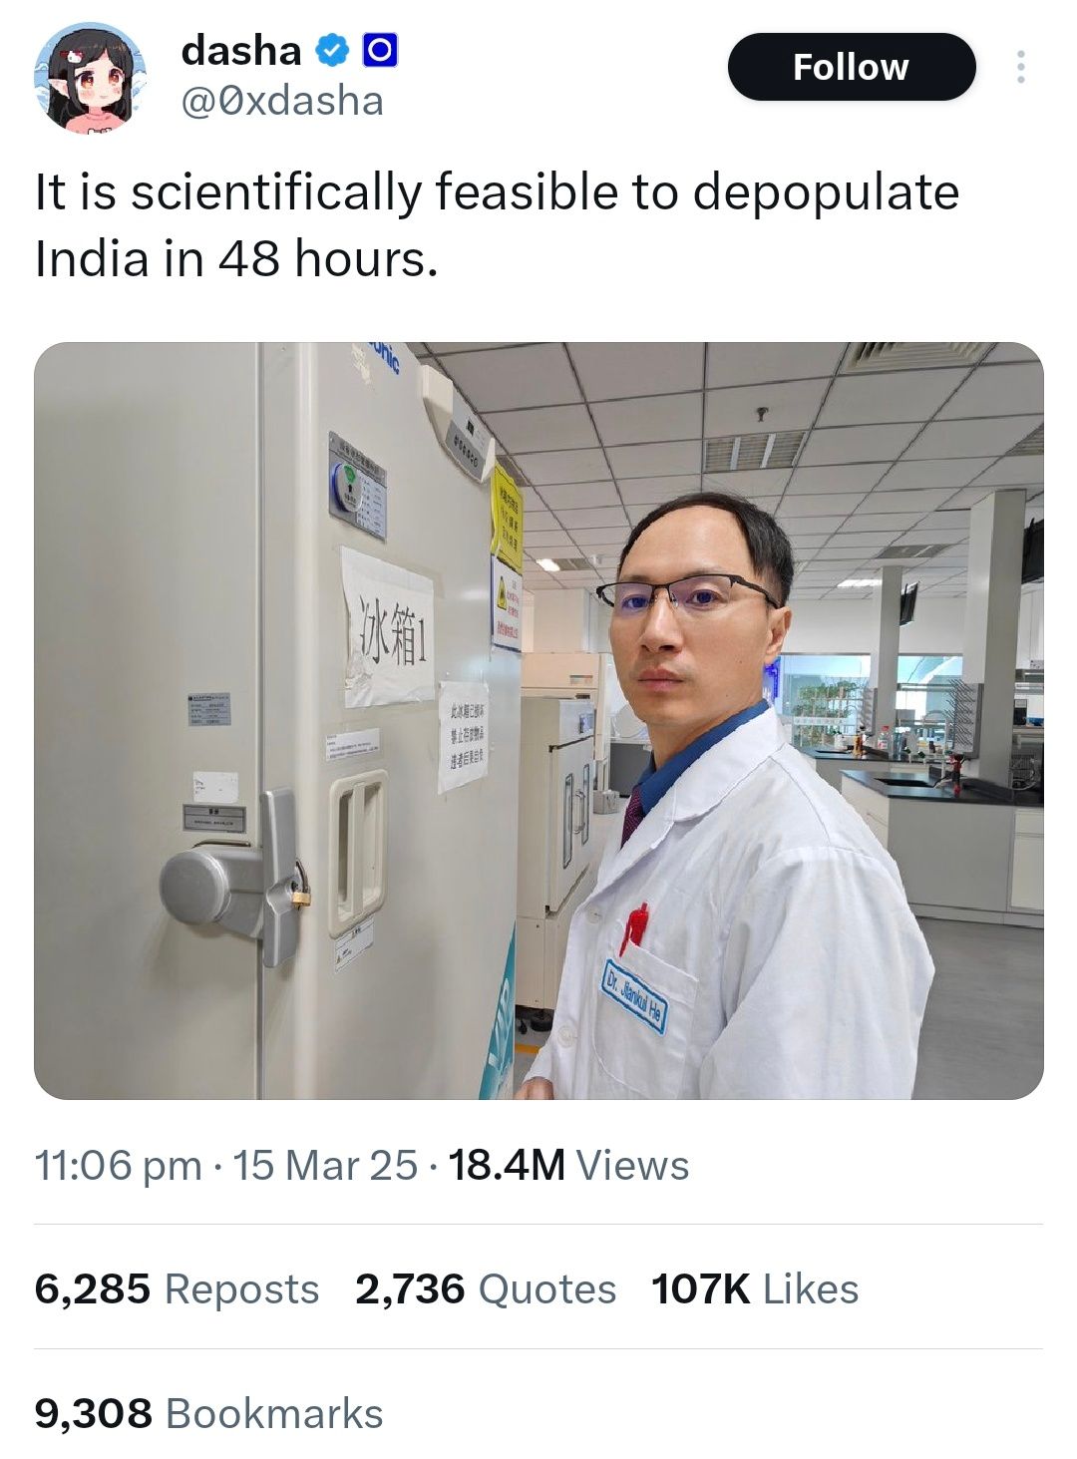Show the 107K Likes list
This screenshot has height=1459, width=1077.
755,1288
